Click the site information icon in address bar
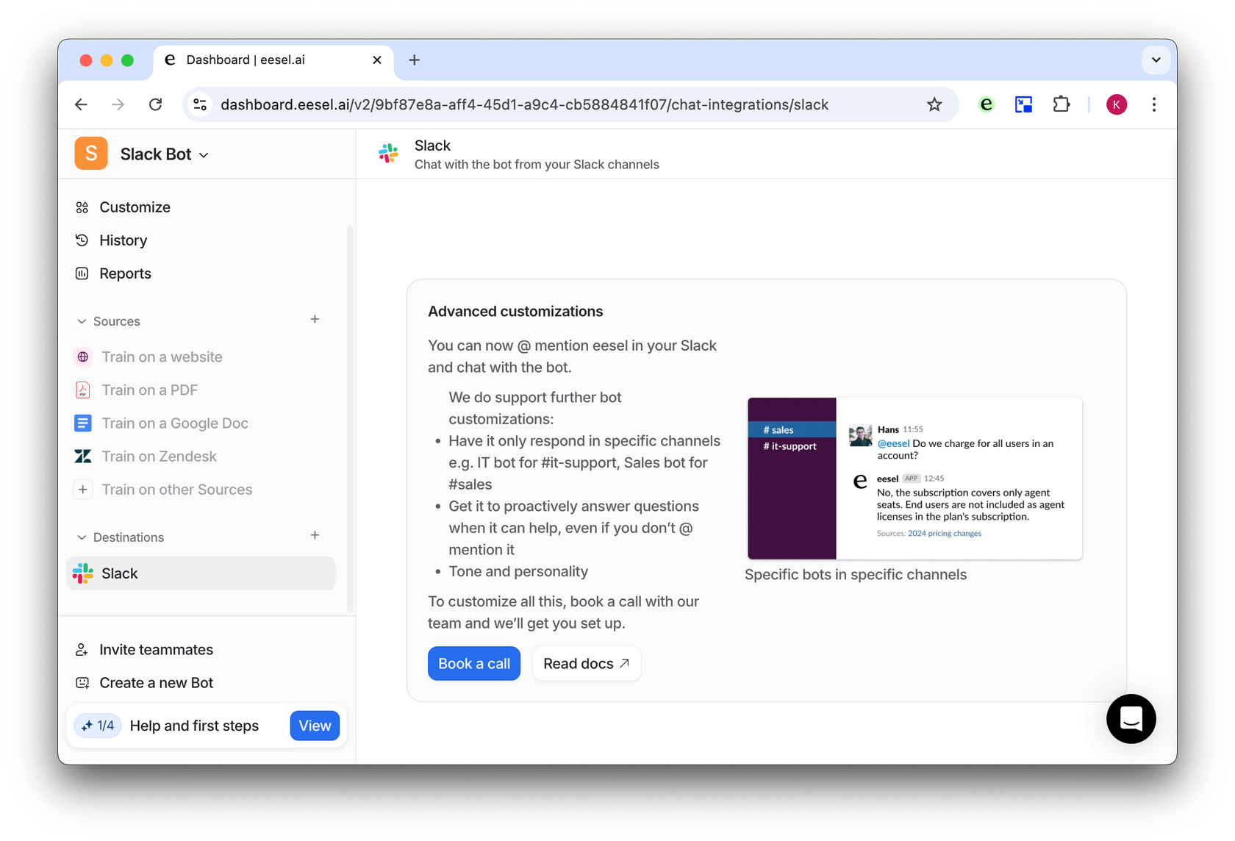This screenshot has height=841, width=1235. coord(200,104)
